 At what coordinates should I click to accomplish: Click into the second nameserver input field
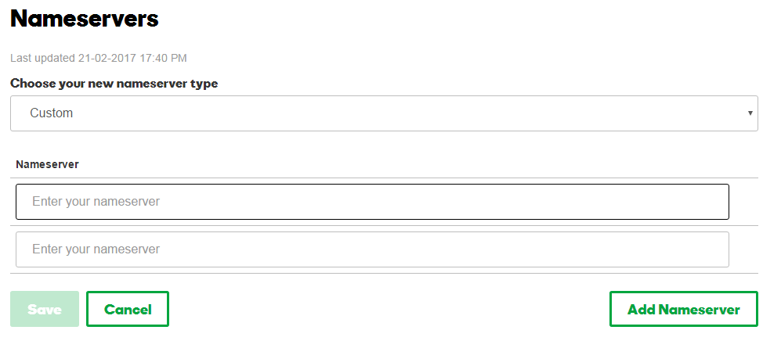tap(372, 249)
